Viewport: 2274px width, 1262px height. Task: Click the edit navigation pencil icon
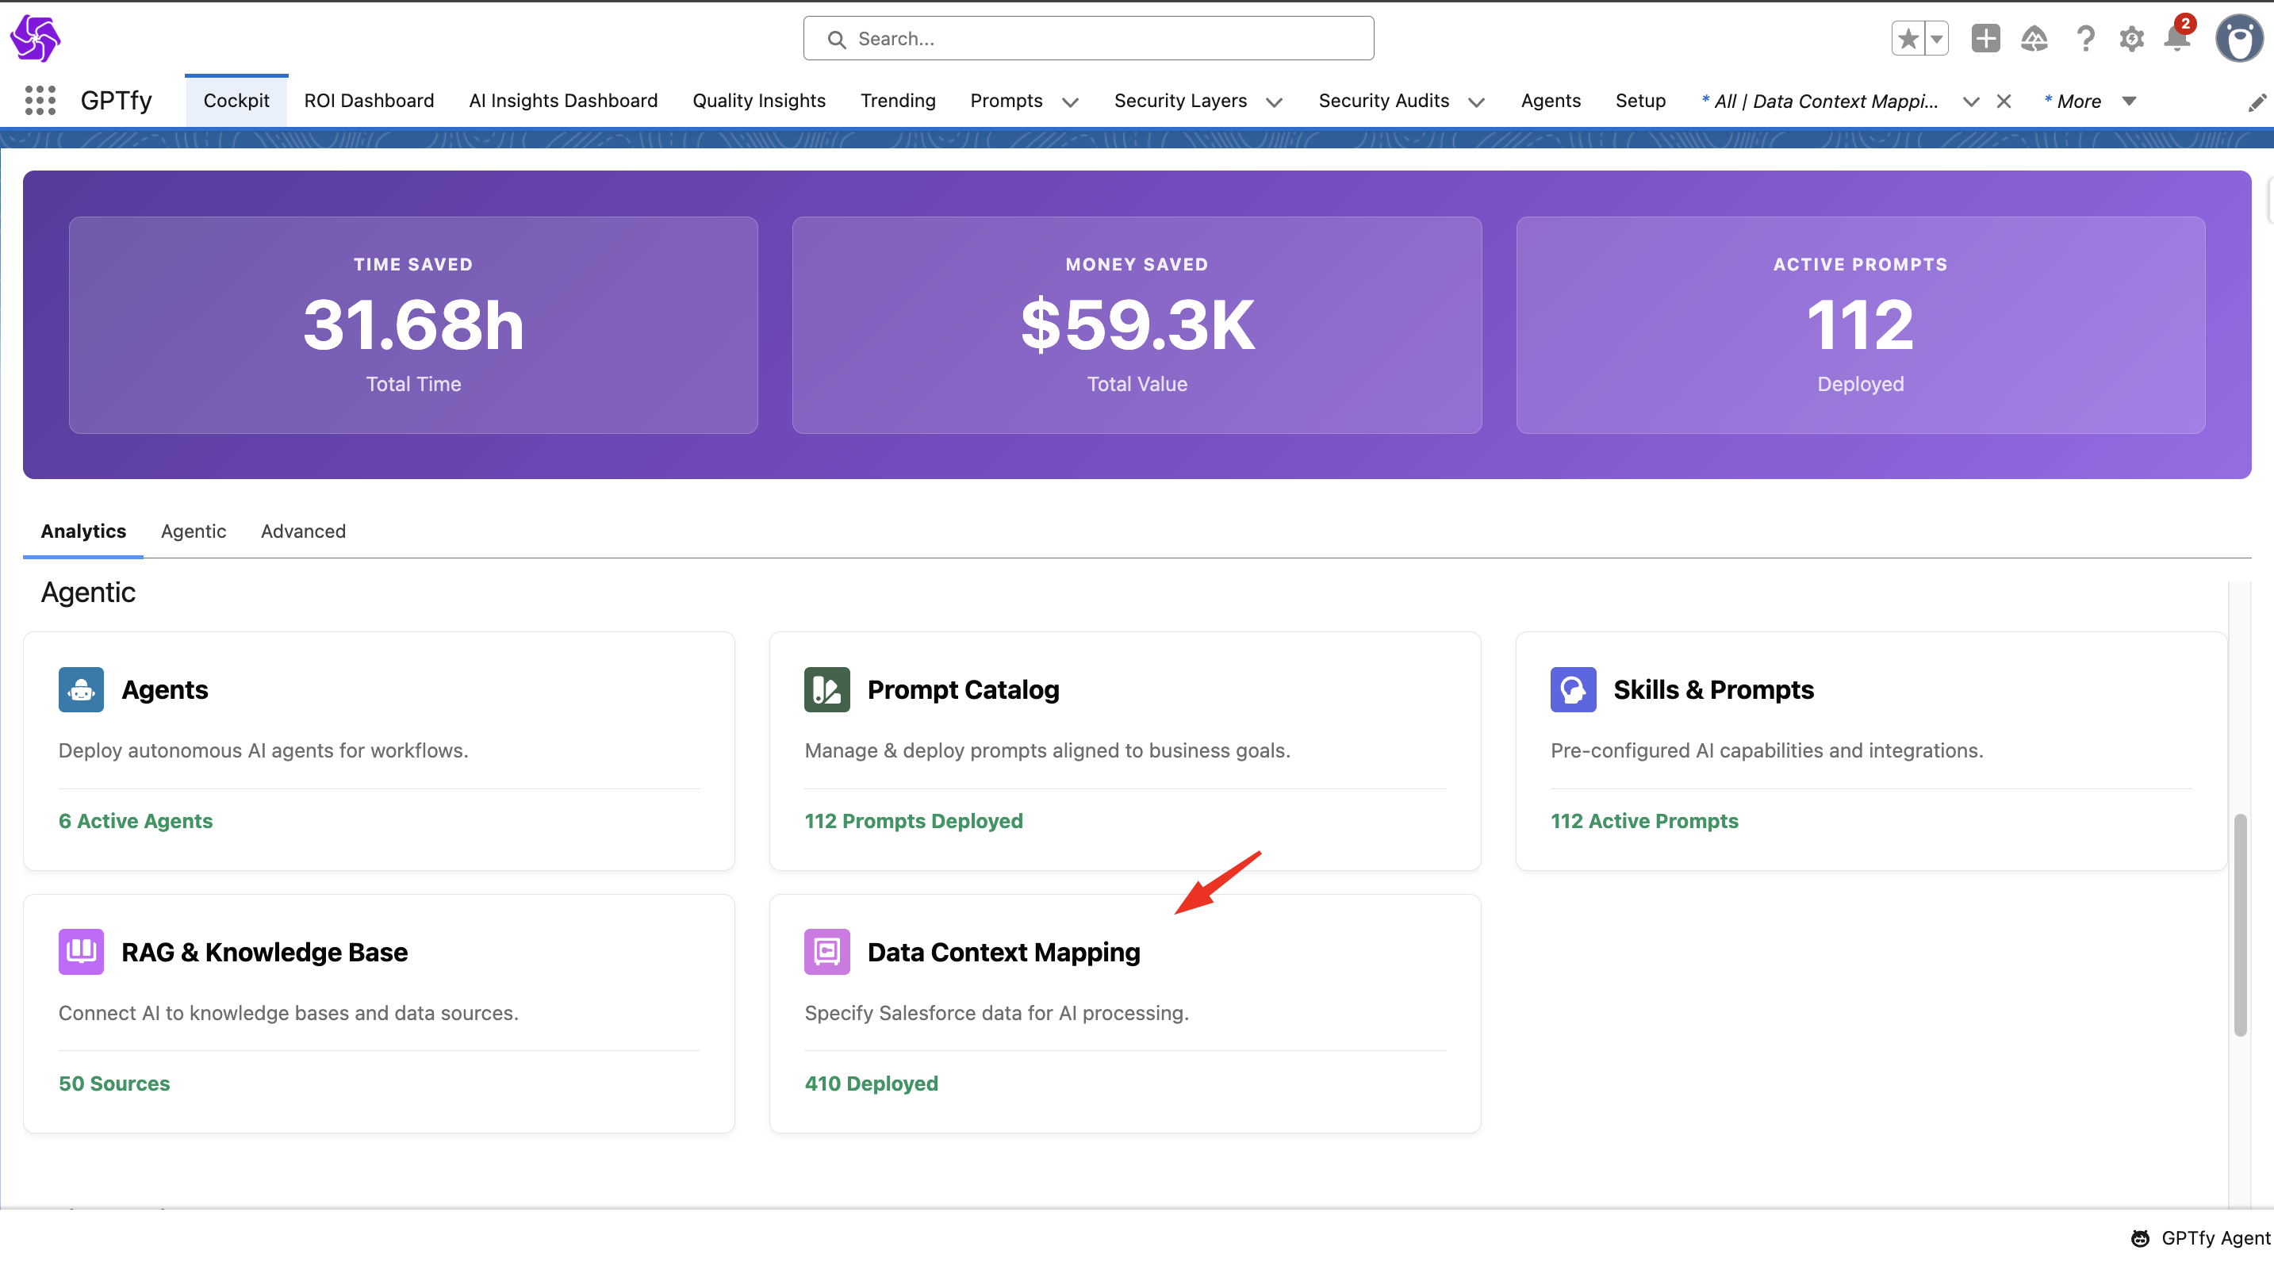[x=2256, y=103]
